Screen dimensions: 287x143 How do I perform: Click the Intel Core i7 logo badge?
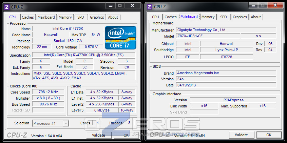pyautogui.click(x=121, y=38)
